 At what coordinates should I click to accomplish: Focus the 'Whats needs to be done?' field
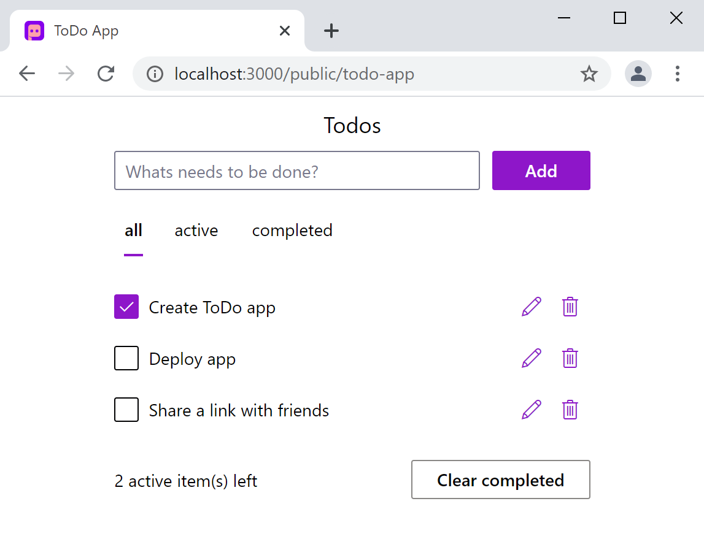296,171
